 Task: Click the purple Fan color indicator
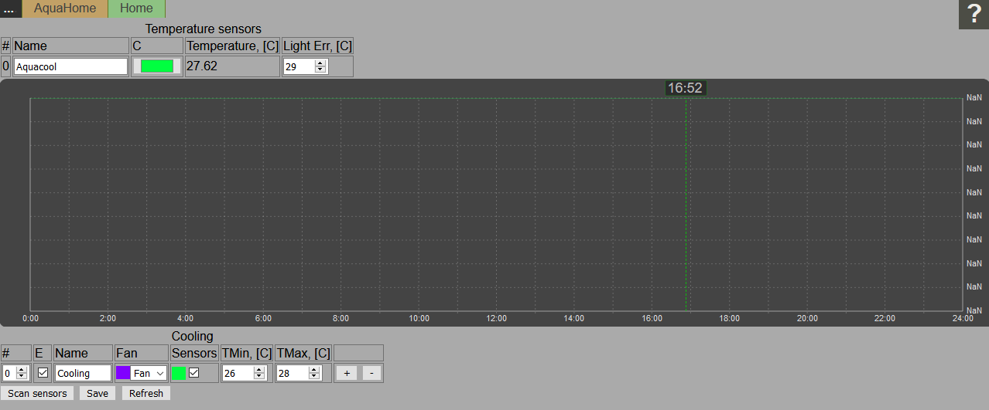click(123, 373)
